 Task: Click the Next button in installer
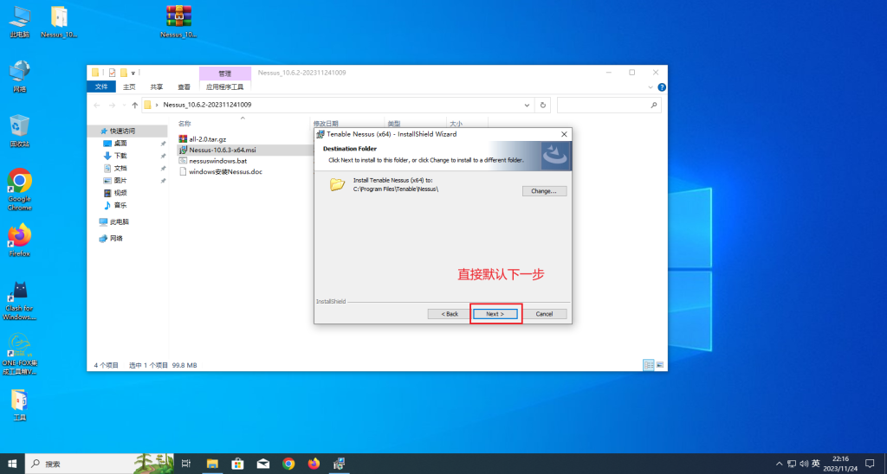(495, 313)
